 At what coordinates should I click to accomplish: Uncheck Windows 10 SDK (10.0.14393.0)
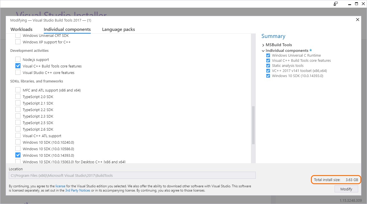click(x=18, y=155)
